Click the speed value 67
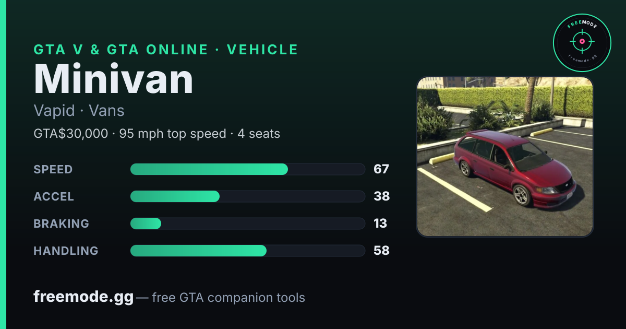Image resolution: width=626 pixels, height=329 pixels. click(x=381, y=169)
